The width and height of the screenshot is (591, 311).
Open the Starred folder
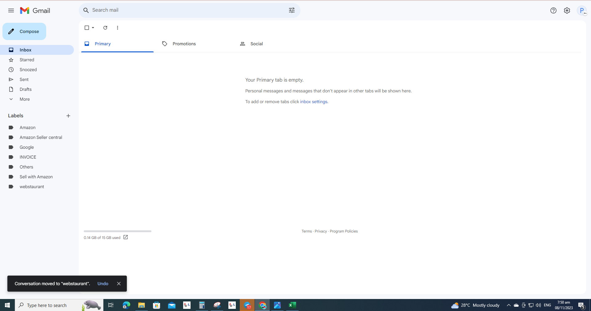37,60
